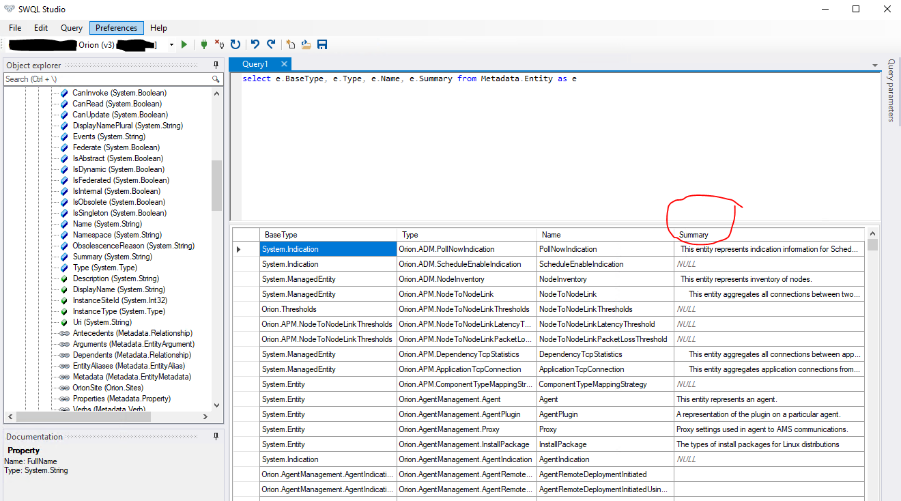Screen dimensions: 901x501
Task: Click the disconnect plug icon with red X
Action: coord(219,45)
